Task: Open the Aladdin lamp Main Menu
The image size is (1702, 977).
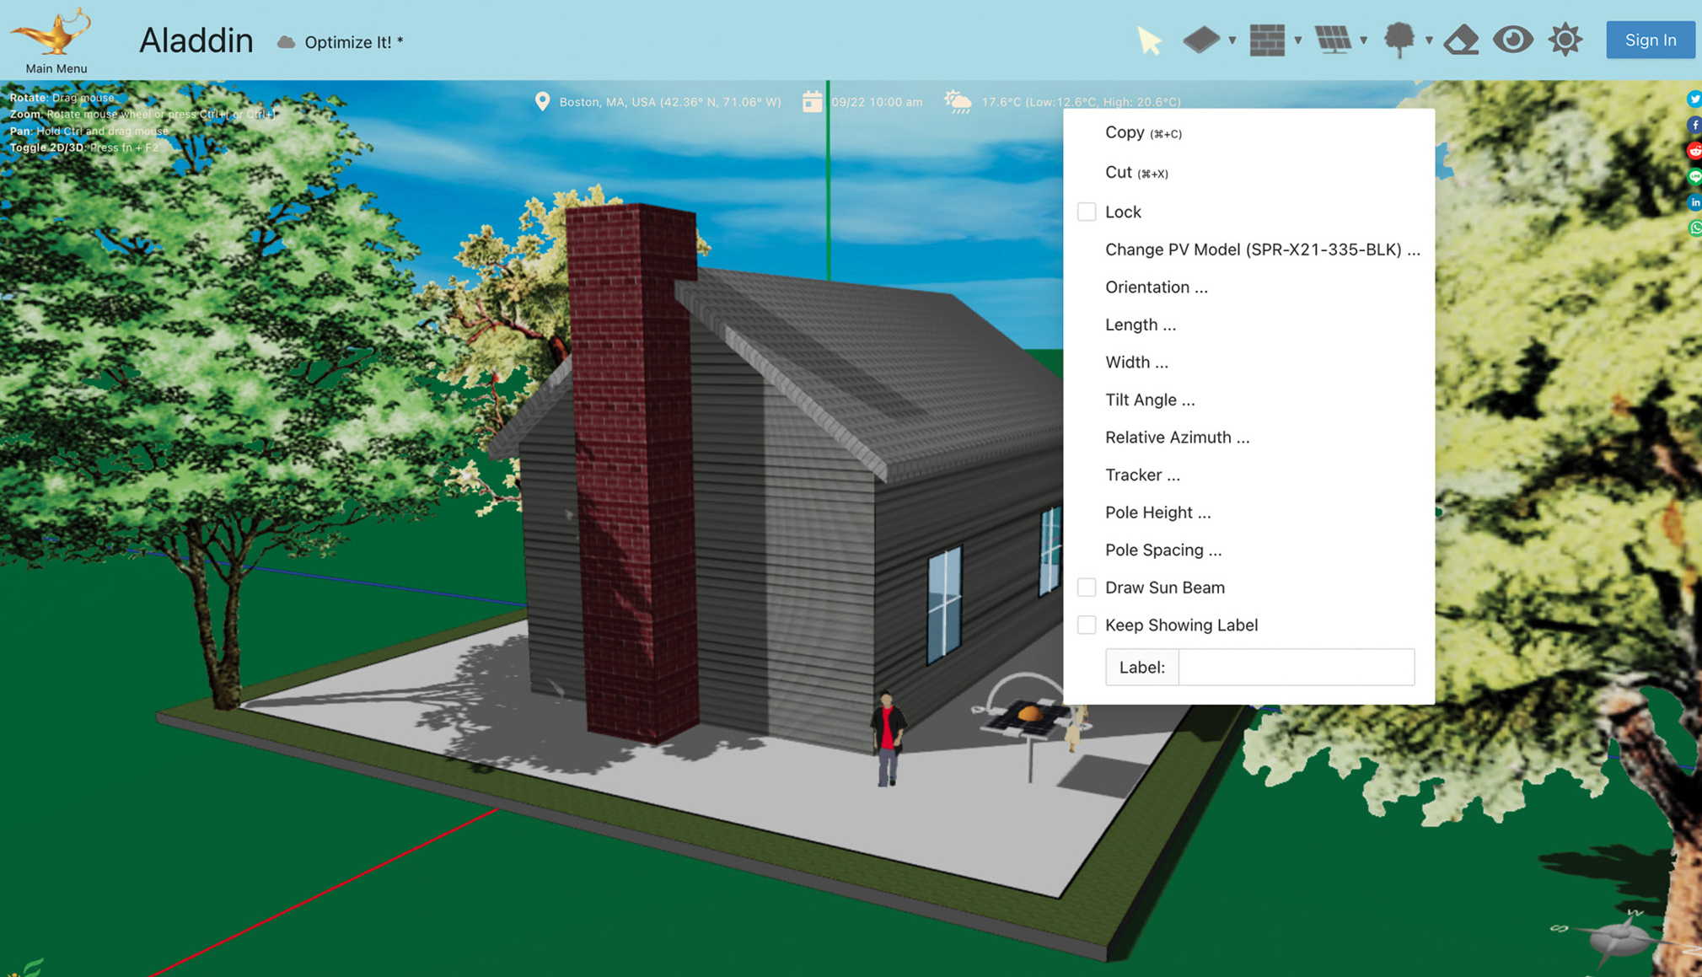Action: (55, 40)
